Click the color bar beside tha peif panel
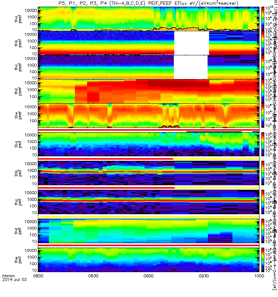The image size is (278, 297). [x=263, y=144]
